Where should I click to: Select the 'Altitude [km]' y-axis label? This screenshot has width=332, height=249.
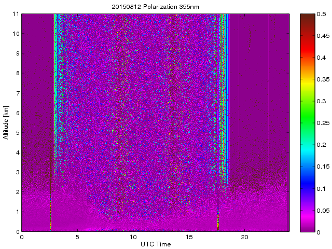[6, 122]
